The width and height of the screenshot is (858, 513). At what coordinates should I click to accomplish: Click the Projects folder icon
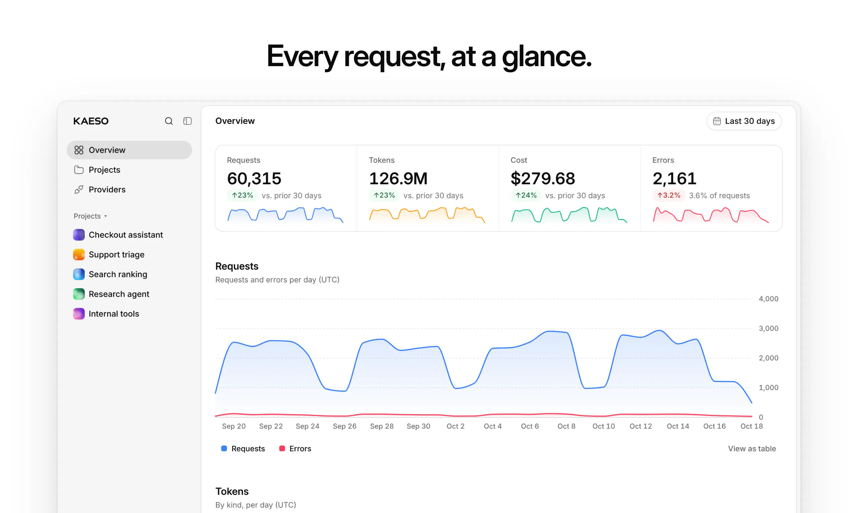tap(79, 170)
